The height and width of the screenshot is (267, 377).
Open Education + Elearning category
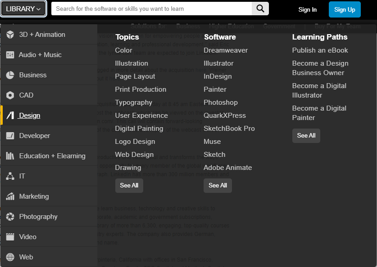[49, 156]
